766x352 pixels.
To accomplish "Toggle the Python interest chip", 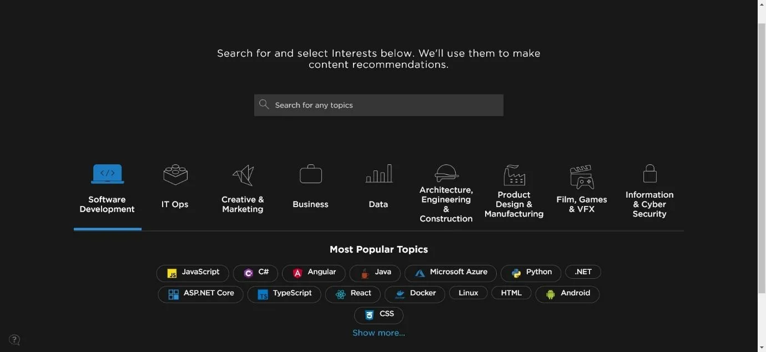I will [x=531, y=273].
